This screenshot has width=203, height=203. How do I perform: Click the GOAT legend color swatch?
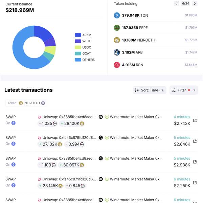click(x=78, y=53)
